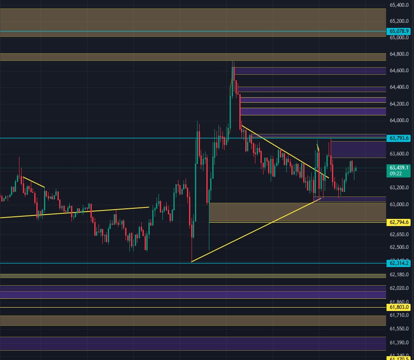The height and width of the screenshot is (360, 414).
Task: Click the 61,390.0 price scale value
Action: click(x=399, y=343)
